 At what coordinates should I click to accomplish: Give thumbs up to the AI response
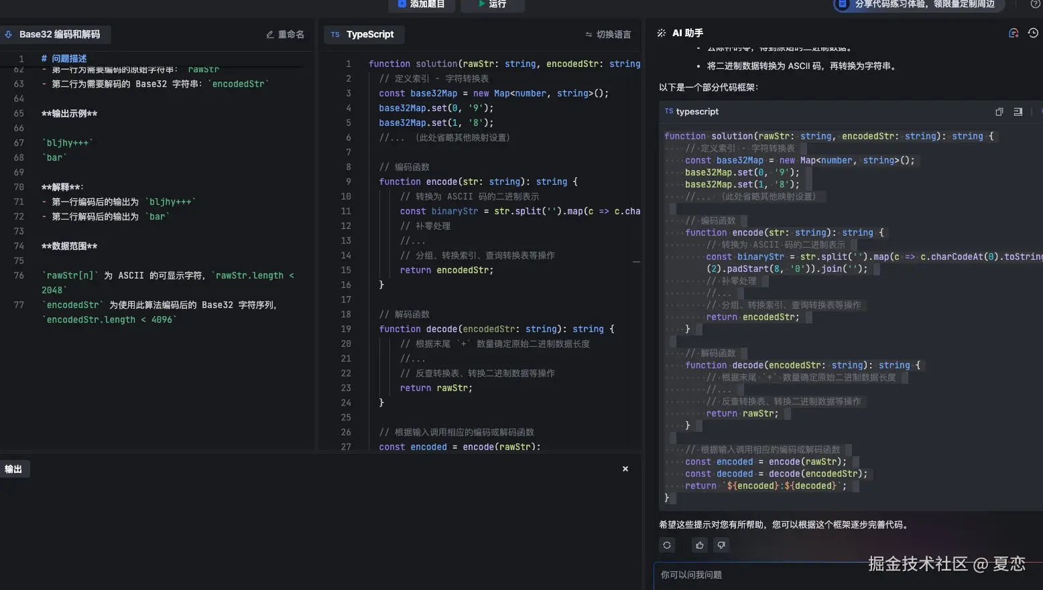click(699, 545)
